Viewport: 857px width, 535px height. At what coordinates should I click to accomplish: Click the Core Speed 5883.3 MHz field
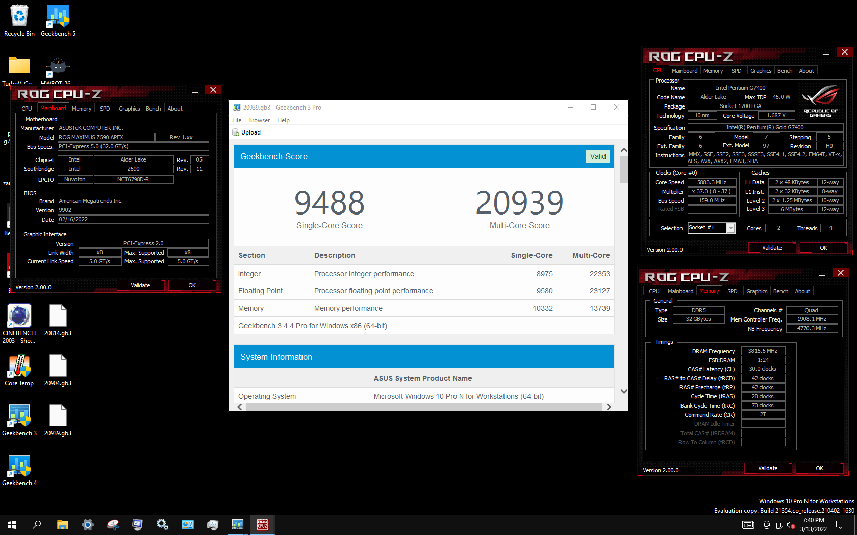(712, 182)
